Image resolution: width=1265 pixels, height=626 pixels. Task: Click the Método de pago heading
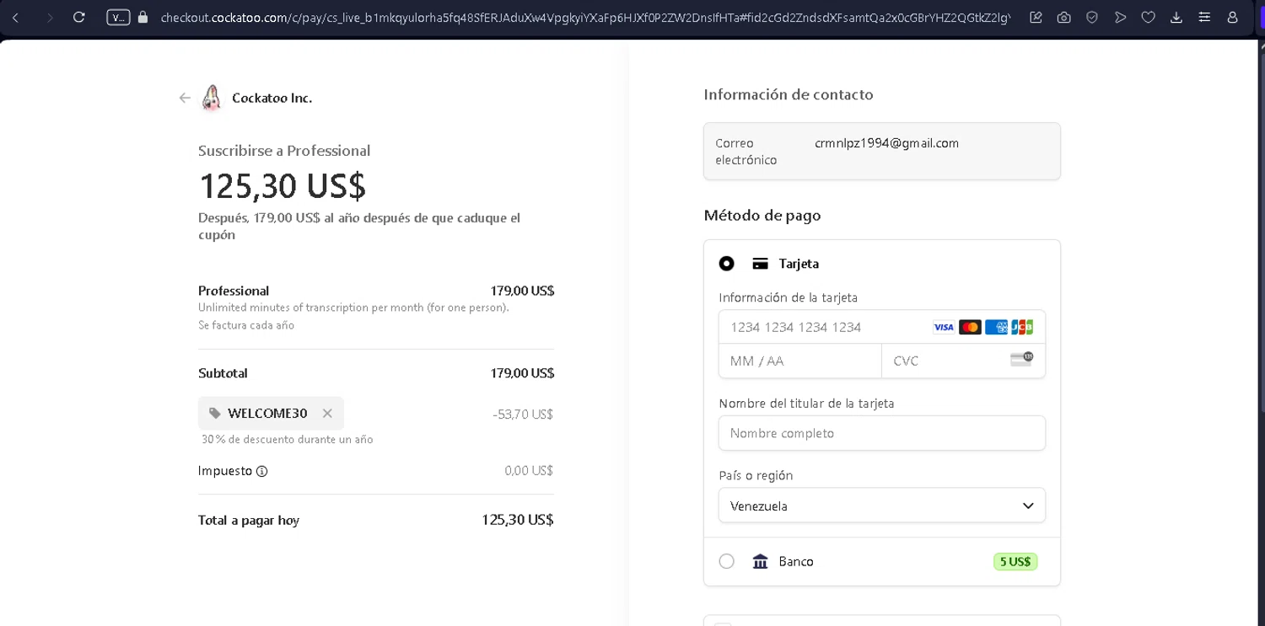[x=762, y=216]
